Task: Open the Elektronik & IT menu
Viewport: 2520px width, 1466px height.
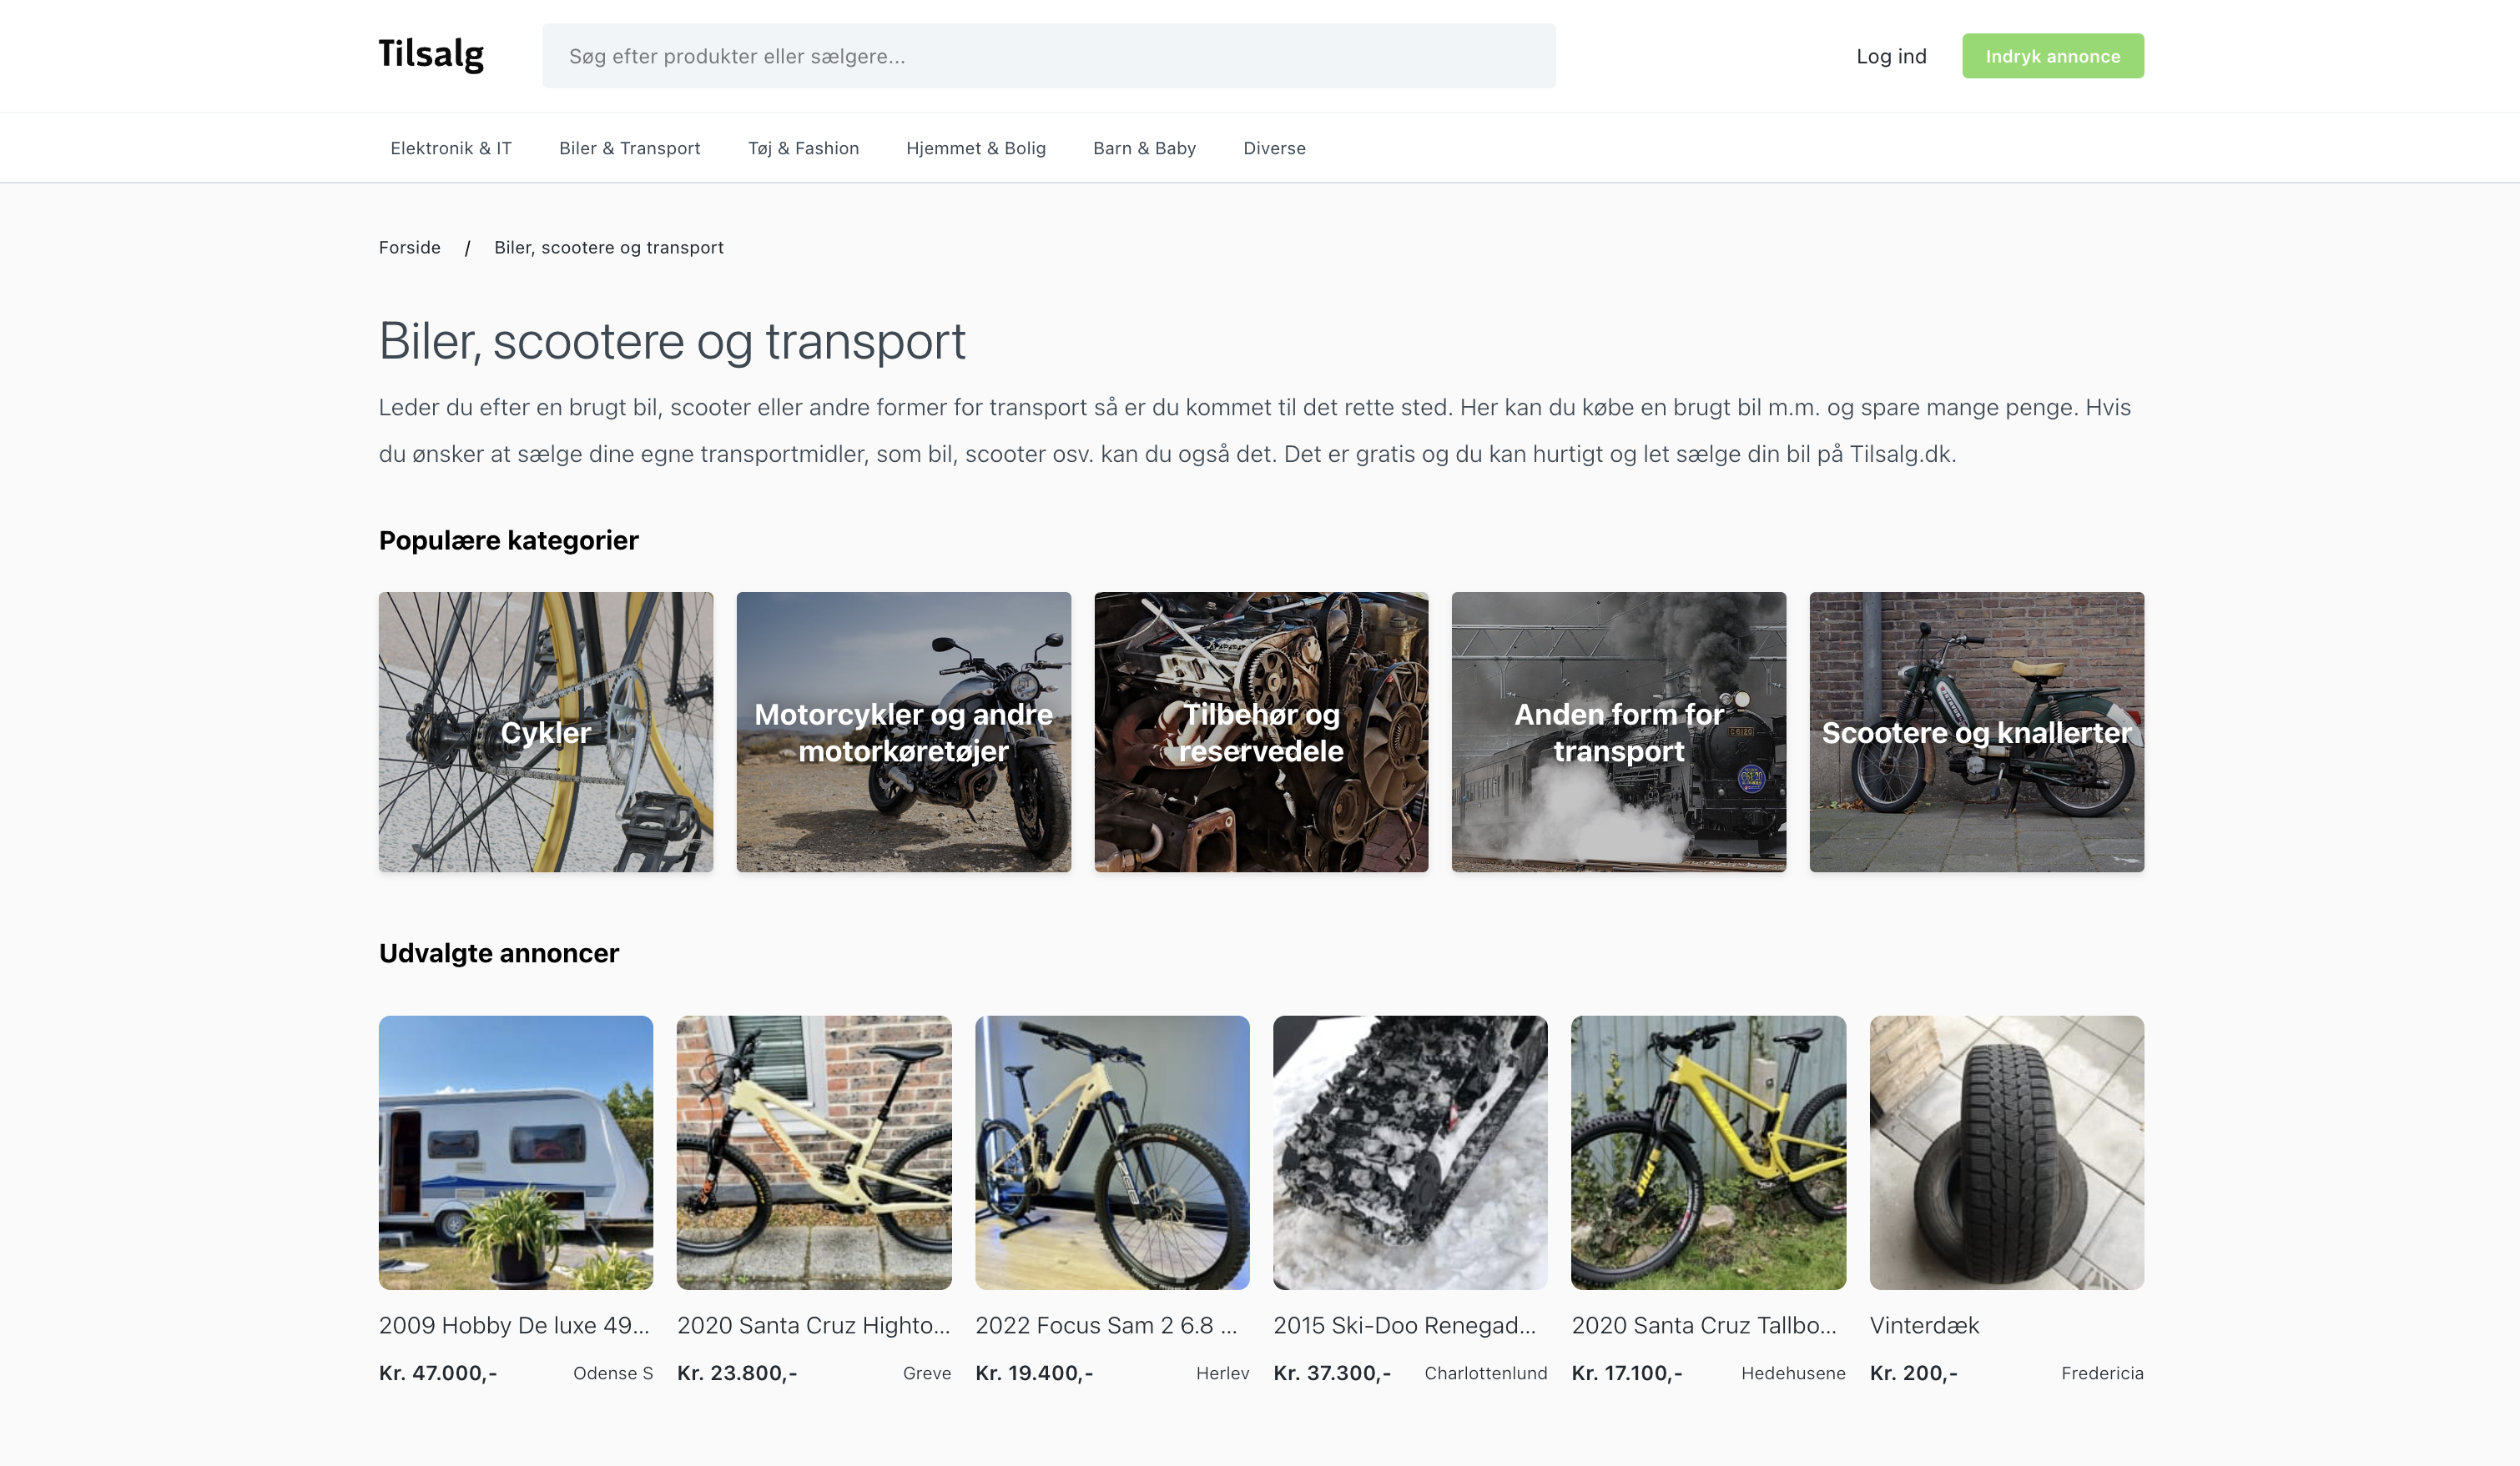Action: point(451,148)
